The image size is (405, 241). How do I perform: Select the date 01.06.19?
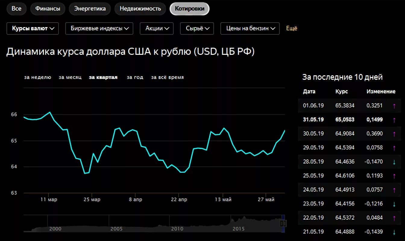tap(313, 105)
